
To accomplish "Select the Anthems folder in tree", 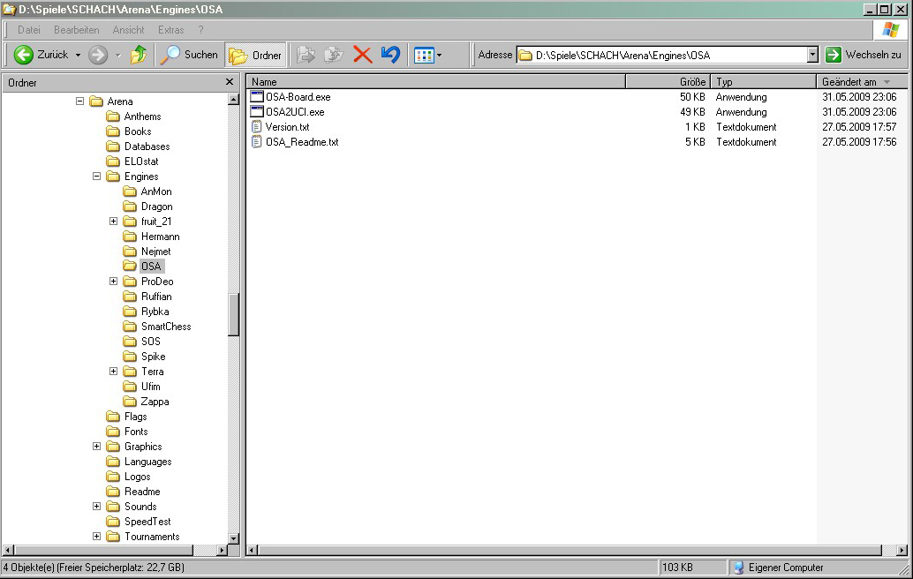I will 142,117.
